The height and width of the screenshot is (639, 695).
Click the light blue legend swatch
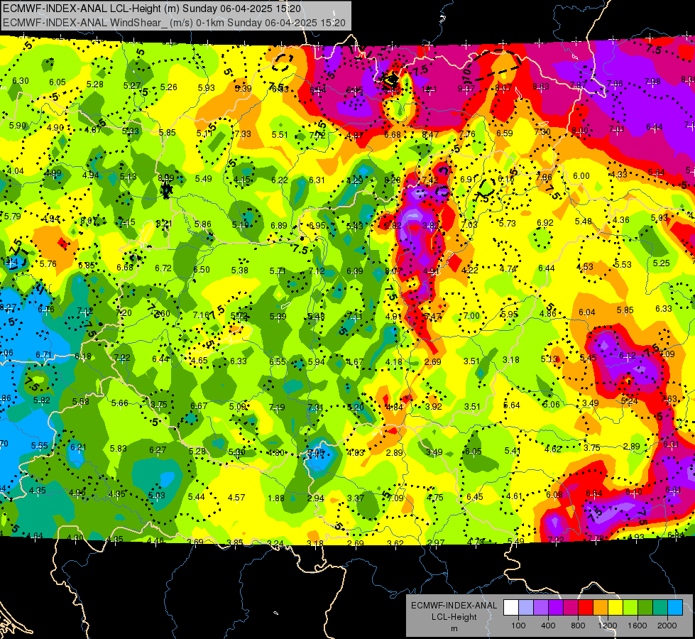click(675, 608)
